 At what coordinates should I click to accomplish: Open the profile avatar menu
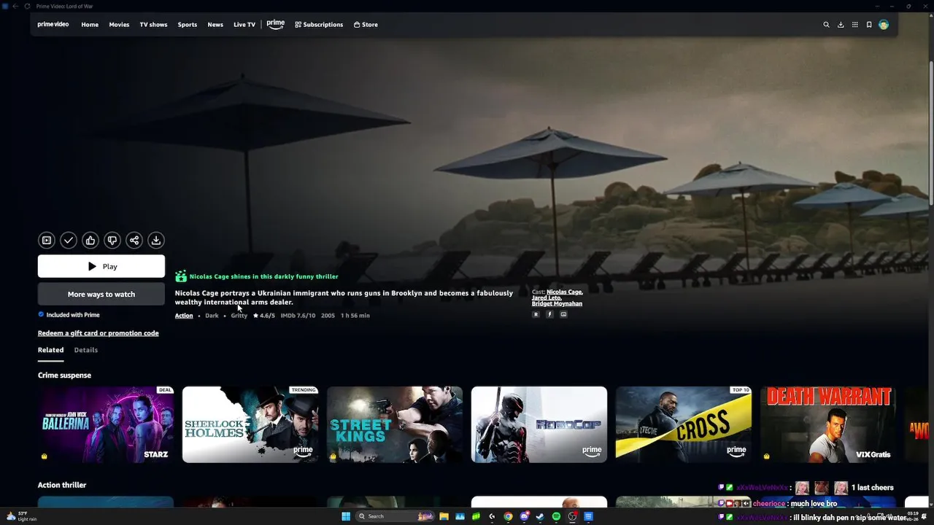click(x=884, y=25)
